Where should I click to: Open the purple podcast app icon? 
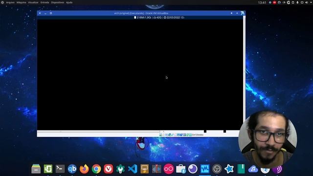pyautogui.click(x=277, y=170)
